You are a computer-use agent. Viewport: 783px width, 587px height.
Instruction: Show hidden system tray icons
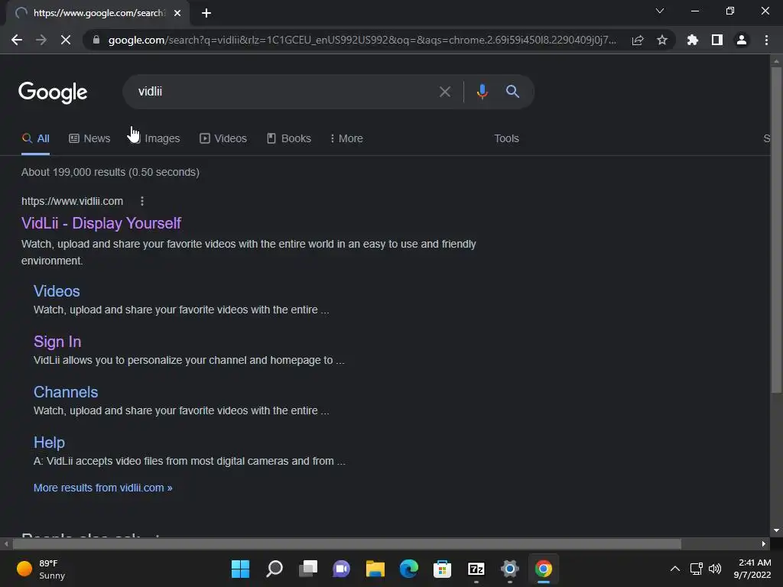click(674, 569)
